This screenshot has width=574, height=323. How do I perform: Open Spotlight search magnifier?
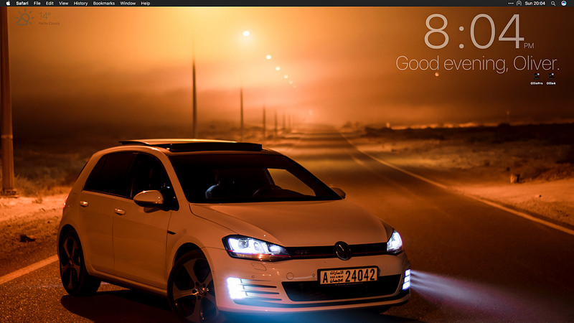click(553, 4)
